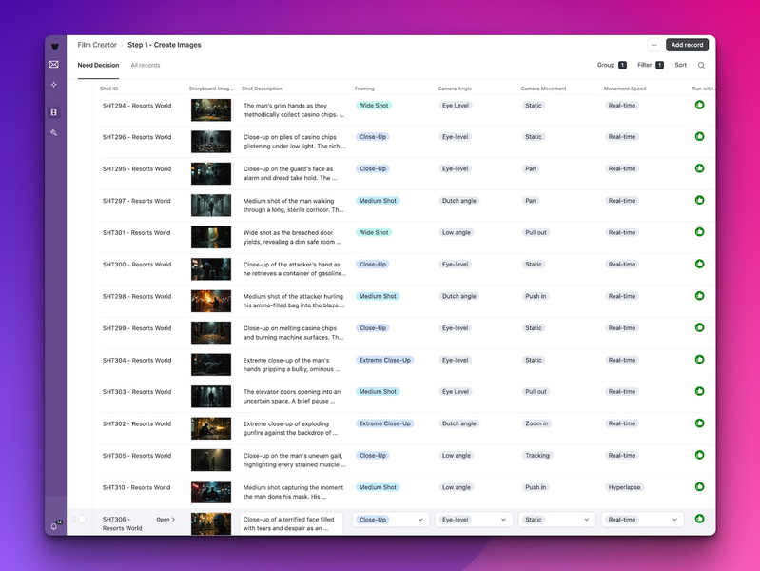Image resolution: width=760 pixels, height=571 pixels.
Task: Click the Dutch angle tag on SHT298
Action: pos(459,296)
